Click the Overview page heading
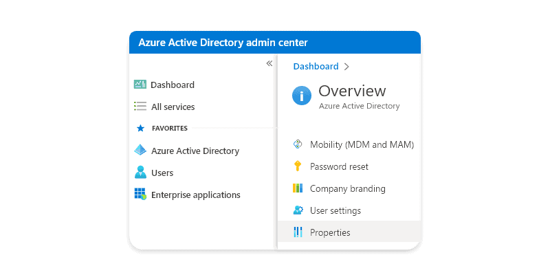The width and height of the screenshot is (550, 275). click(x=352, y=91)
